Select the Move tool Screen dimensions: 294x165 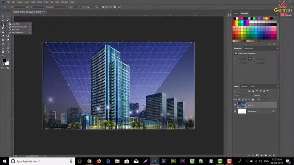tap(3, 16)
